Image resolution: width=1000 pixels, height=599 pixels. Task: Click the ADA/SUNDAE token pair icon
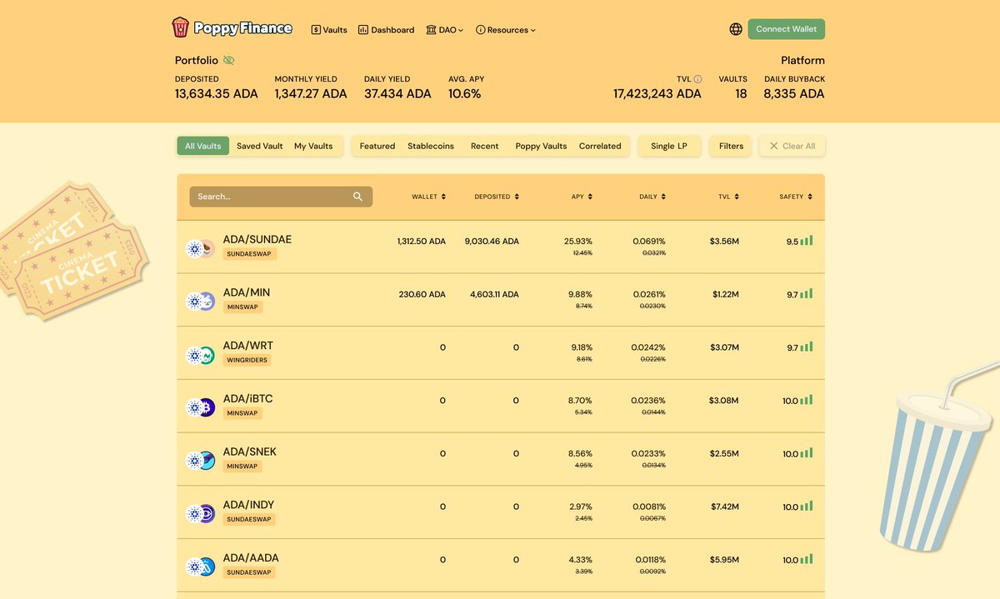coord(200,247)
